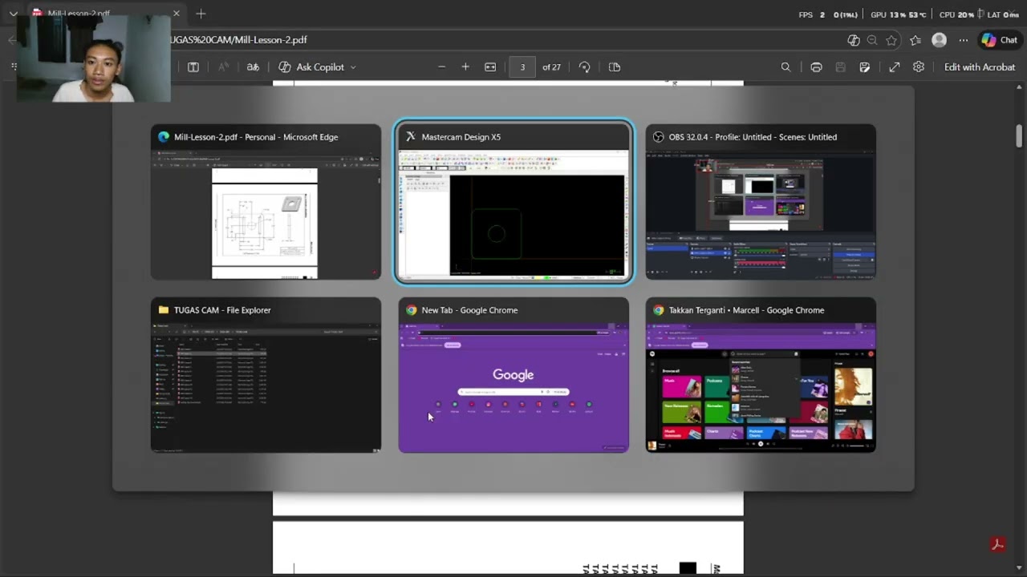Click the TUGAS CAM - File Explorer title
This screenshot has width=1027, height=577.
click(222, 310)
